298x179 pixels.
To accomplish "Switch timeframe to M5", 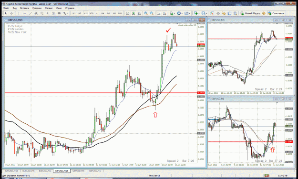I will click(80, 13).
